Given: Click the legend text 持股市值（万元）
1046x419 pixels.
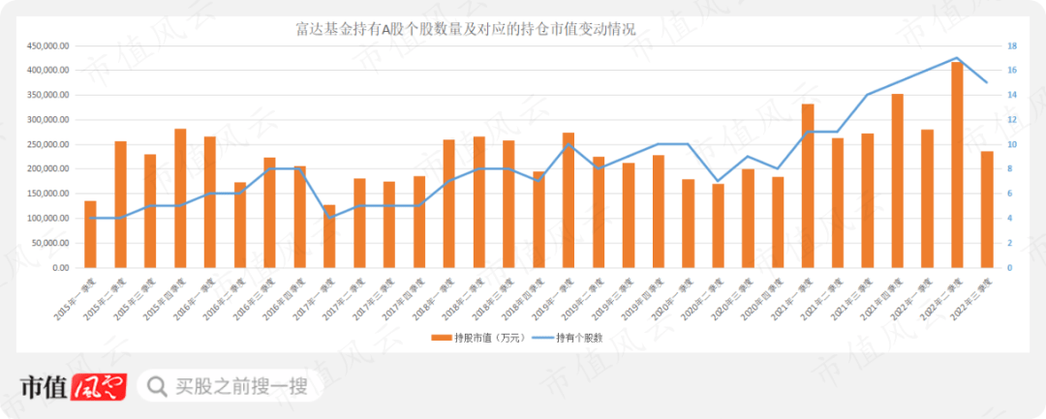Looking at the screenshot, I should [x=492, y=338].
